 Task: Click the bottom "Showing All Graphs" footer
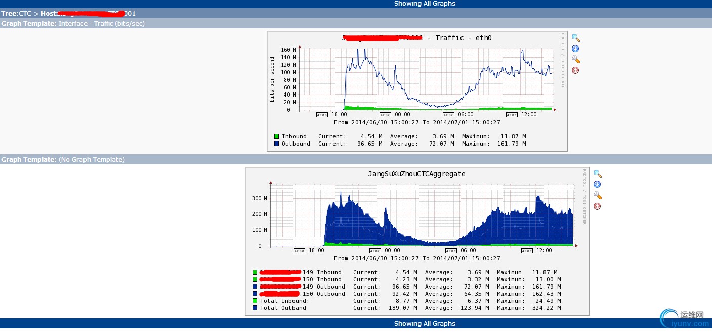coord(425,323)
